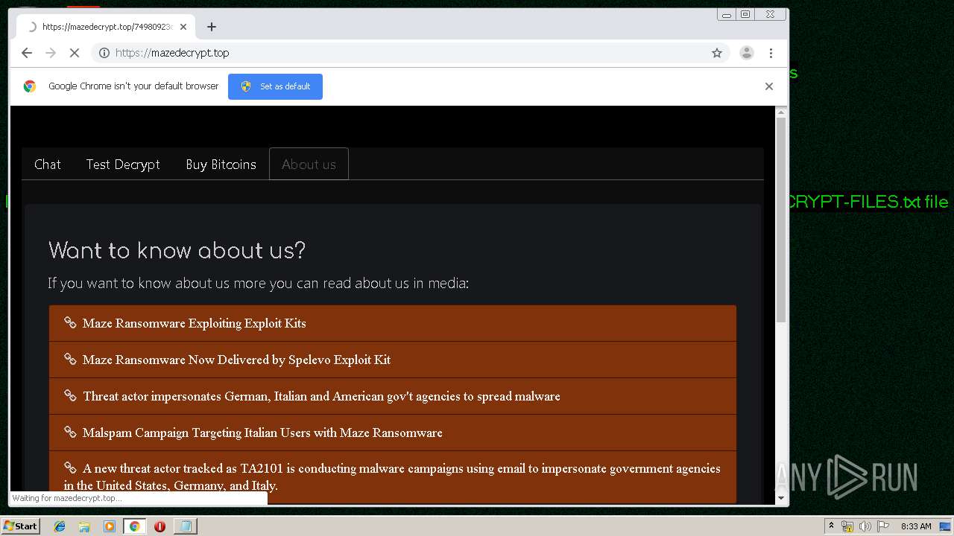Switch to the Chat tab

pos(48,165)
